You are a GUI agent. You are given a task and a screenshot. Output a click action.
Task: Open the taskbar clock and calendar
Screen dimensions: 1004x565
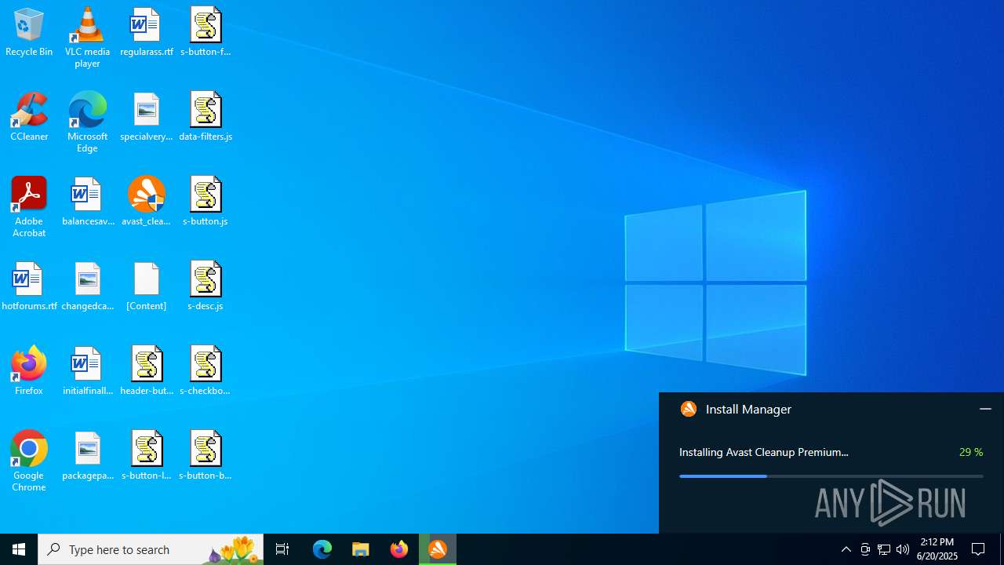(938, 549)
